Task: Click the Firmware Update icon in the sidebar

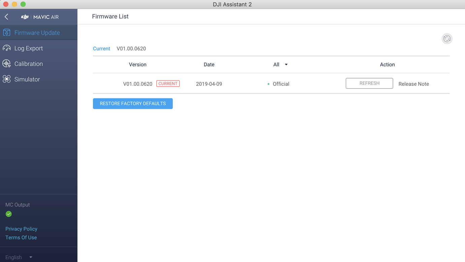Action: point(7,33)
